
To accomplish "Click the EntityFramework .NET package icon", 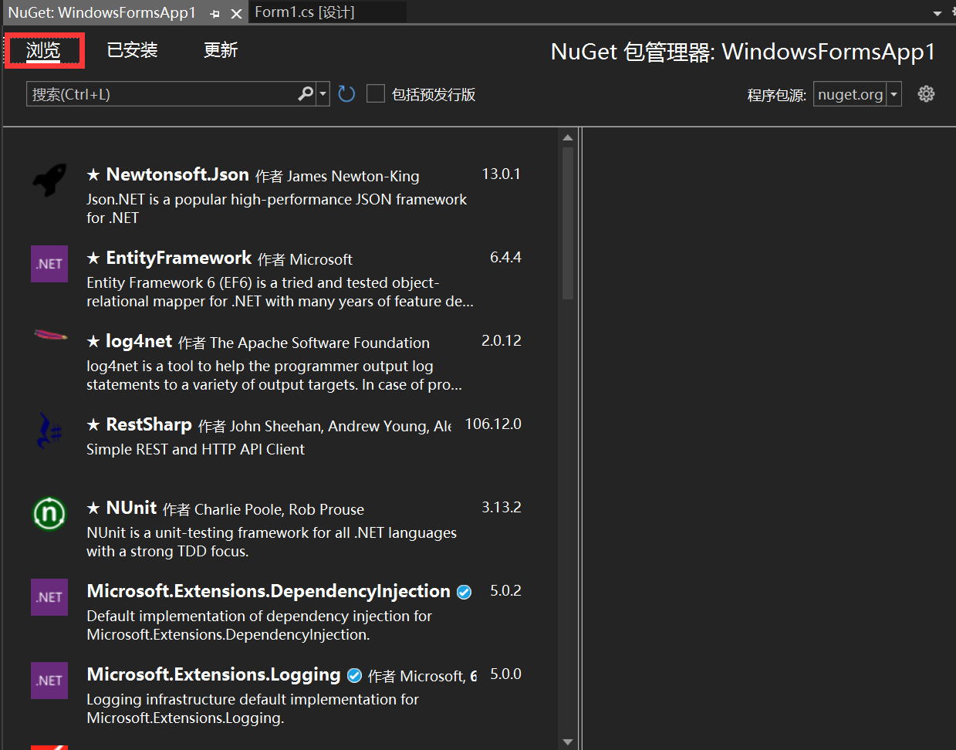I will [x=49, y=263].
